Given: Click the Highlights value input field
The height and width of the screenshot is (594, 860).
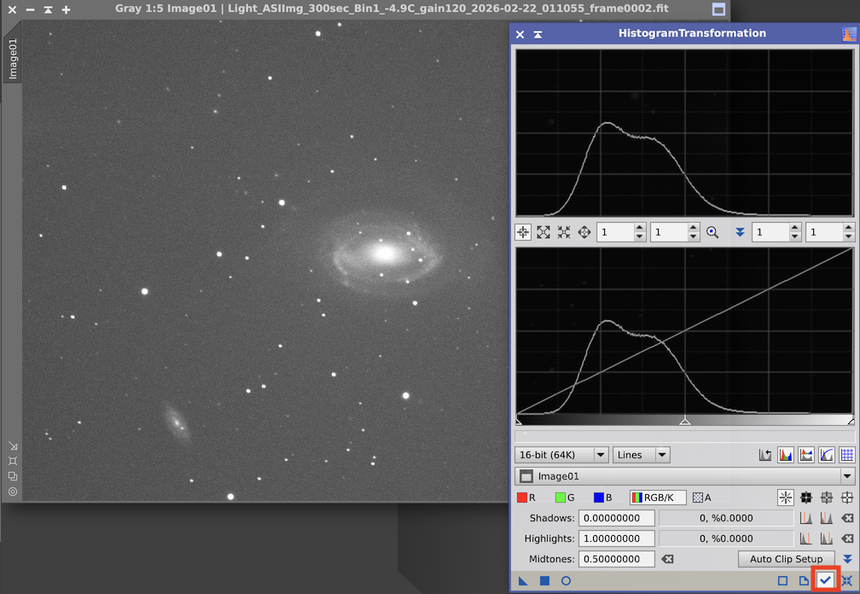Looking at the screenshot, I should [x=616, y=539].
